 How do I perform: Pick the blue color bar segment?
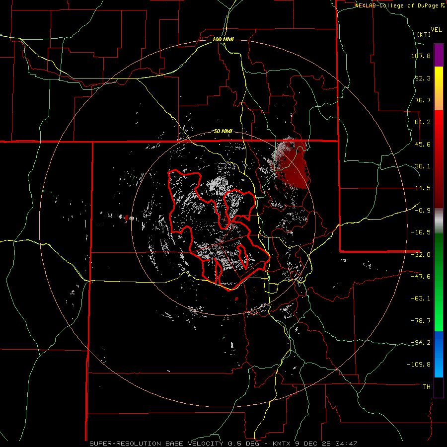point(439,354)
